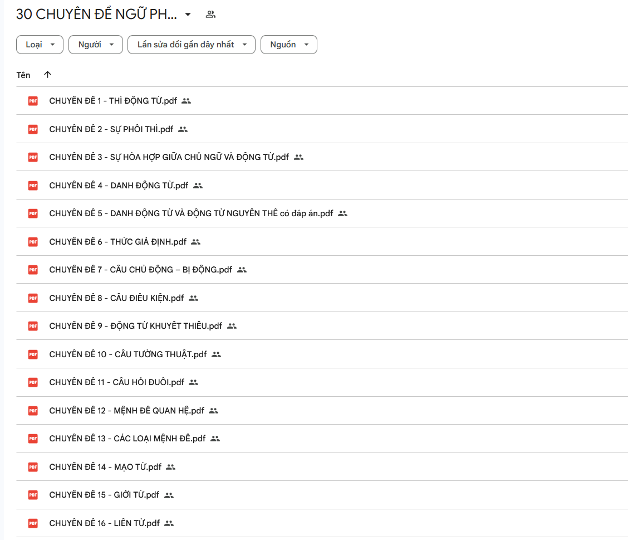
Task: Click the PDF icon for CHUYÊN ĐỀ 16
Action: 33,523
